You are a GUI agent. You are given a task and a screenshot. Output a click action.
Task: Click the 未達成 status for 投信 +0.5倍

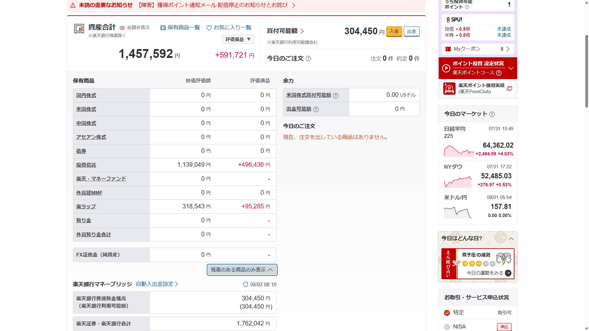tap(504, 29)
